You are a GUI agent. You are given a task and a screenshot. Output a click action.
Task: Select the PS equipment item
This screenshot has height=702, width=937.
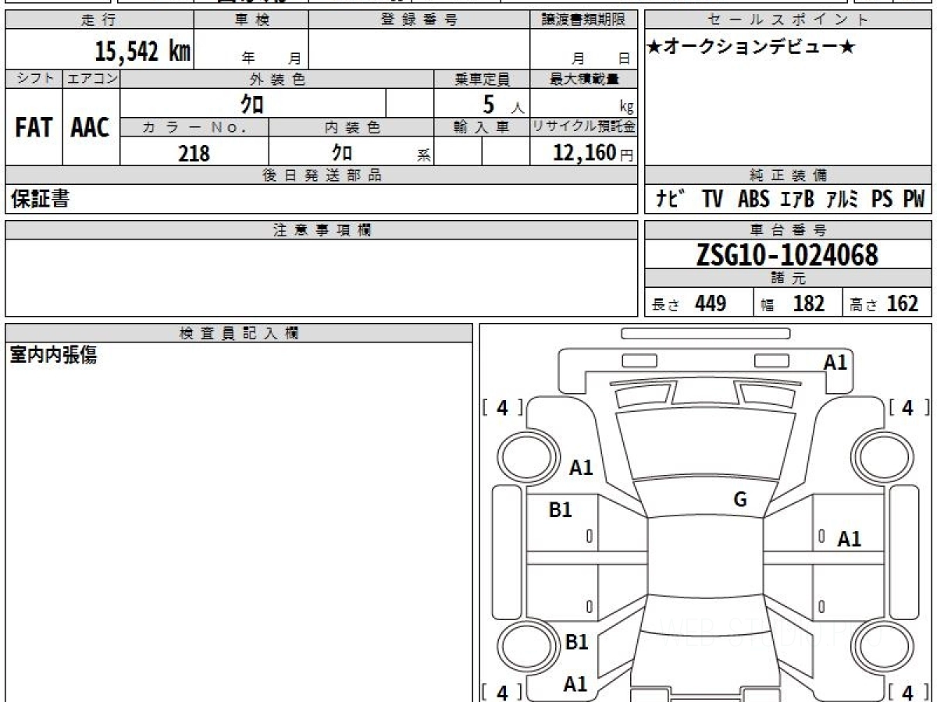882,200
